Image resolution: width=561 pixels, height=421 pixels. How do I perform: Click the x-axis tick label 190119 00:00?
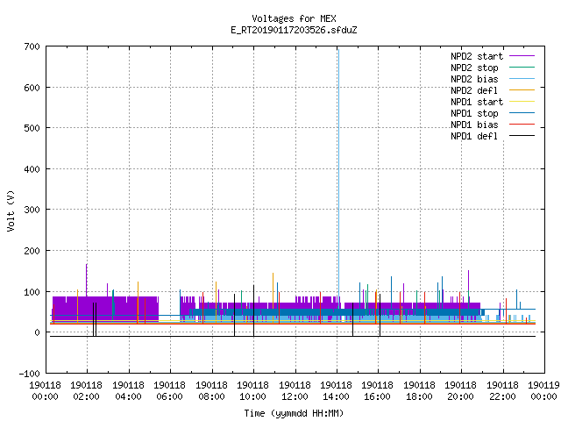click(x=543, y=391)
